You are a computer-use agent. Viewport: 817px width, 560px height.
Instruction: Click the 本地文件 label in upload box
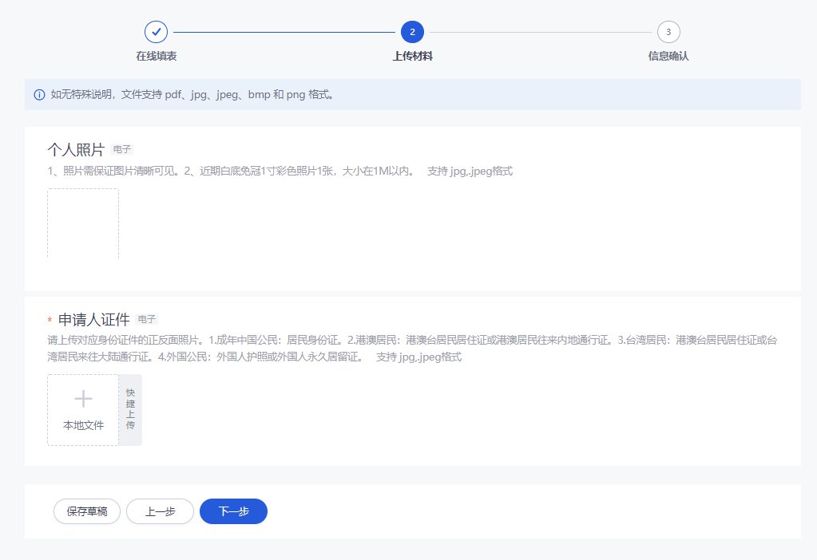(x=83, y=426)
